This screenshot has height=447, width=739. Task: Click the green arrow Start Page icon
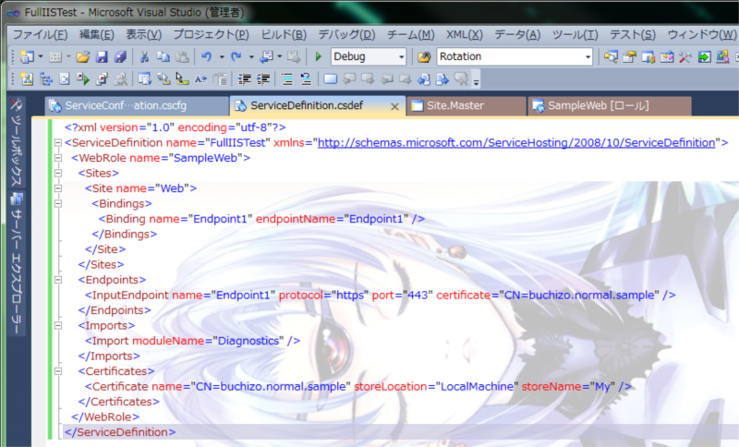pos(704,57)
